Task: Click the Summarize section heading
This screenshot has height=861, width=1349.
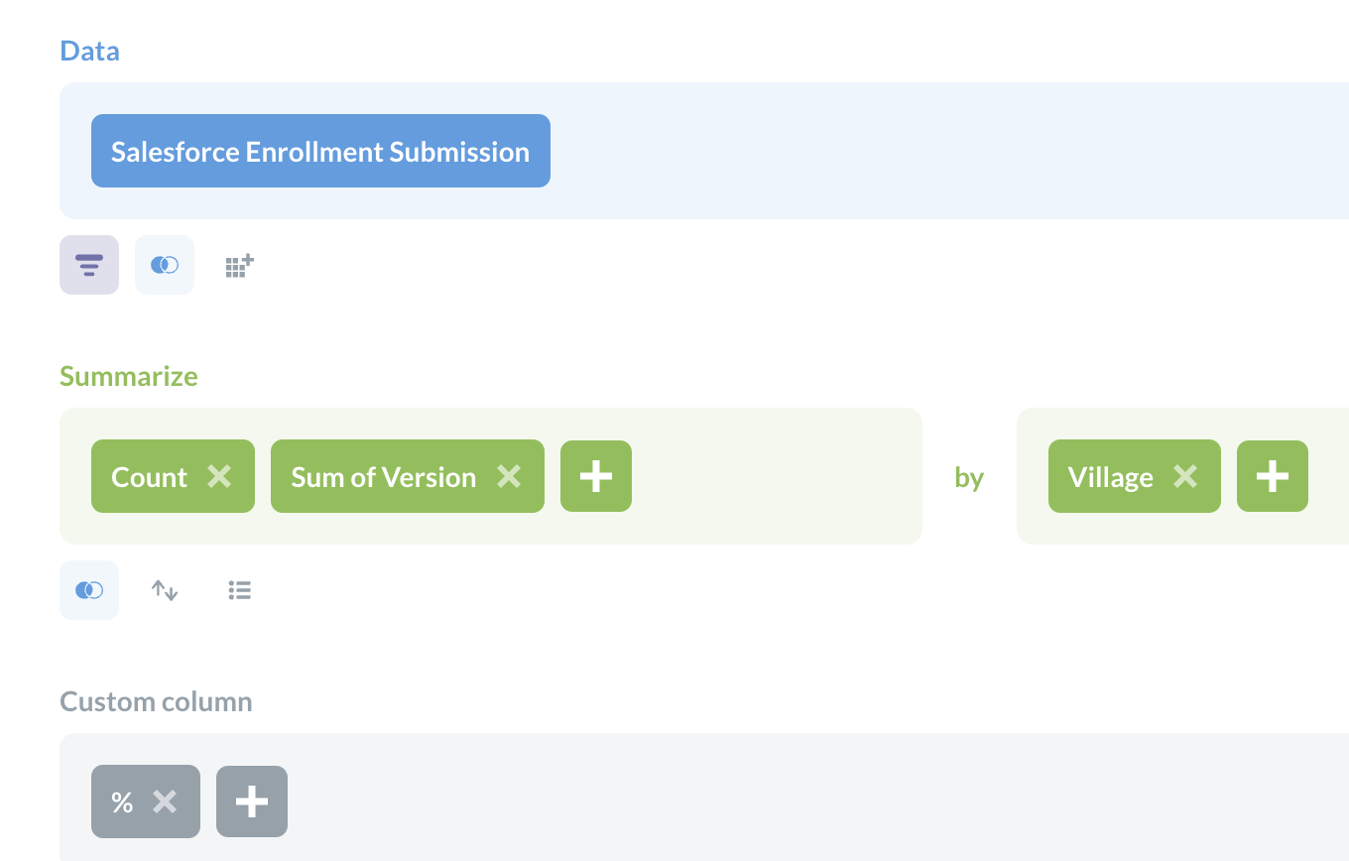Action: (128, 376)
